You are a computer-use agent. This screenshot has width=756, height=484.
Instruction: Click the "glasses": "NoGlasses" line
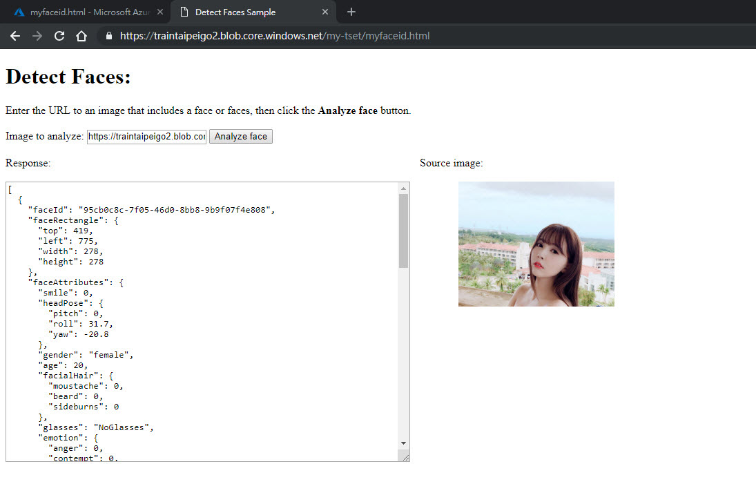pyautogui.click(x=96, y=427)
